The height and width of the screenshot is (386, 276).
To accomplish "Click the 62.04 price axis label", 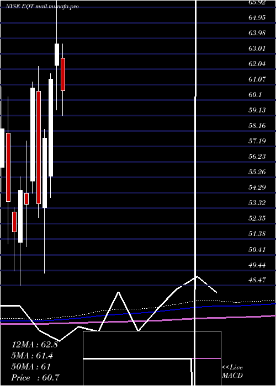I will [257, 64].
